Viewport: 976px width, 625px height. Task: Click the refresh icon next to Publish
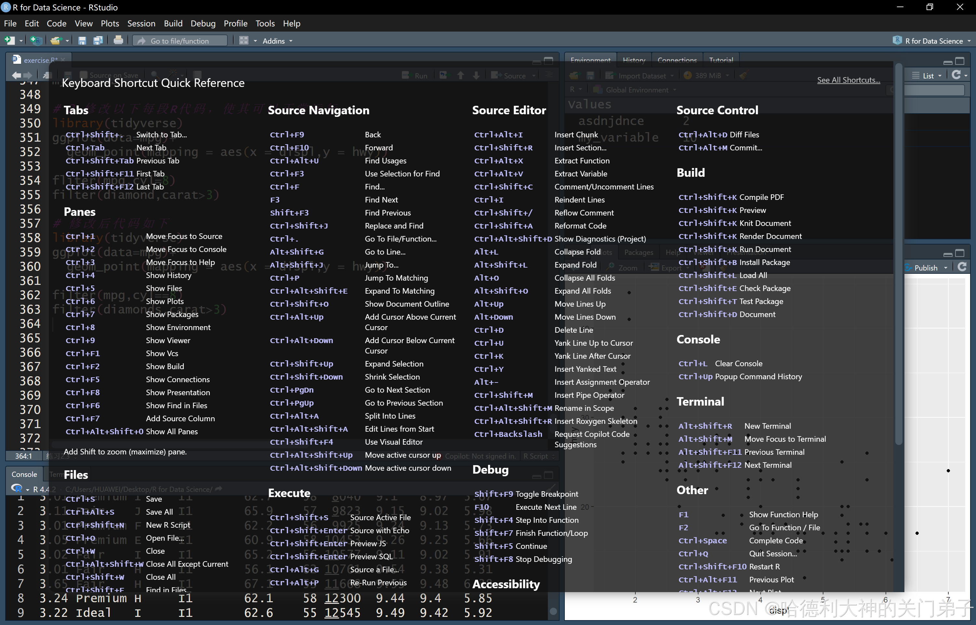pos(962,267)
